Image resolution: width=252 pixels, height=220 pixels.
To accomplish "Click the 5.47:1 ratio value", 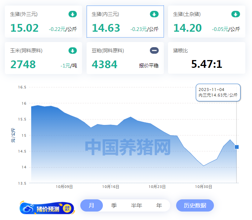I will tap(207, 64).
